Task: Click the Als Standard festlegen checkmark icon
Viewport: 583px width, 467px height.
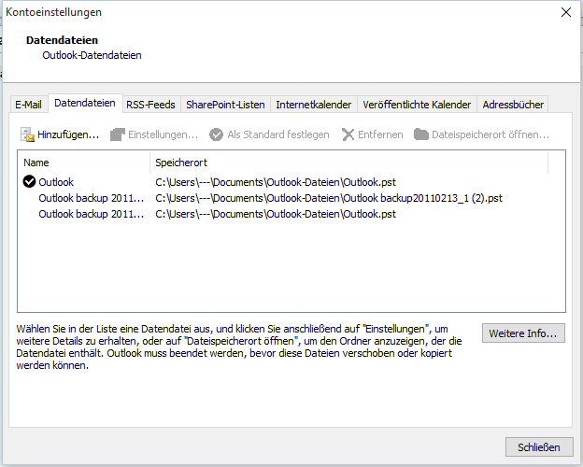Action: (216, 134)
